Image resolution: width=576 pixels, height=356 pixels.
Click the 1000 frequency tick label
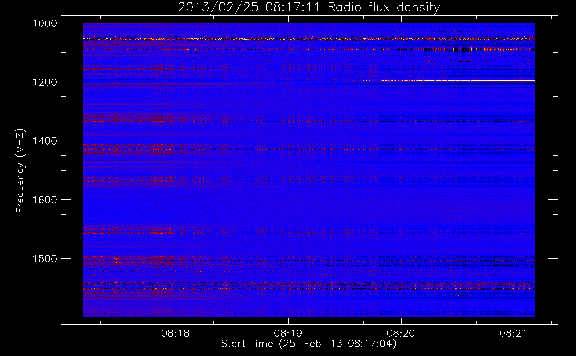click(44, 23)
